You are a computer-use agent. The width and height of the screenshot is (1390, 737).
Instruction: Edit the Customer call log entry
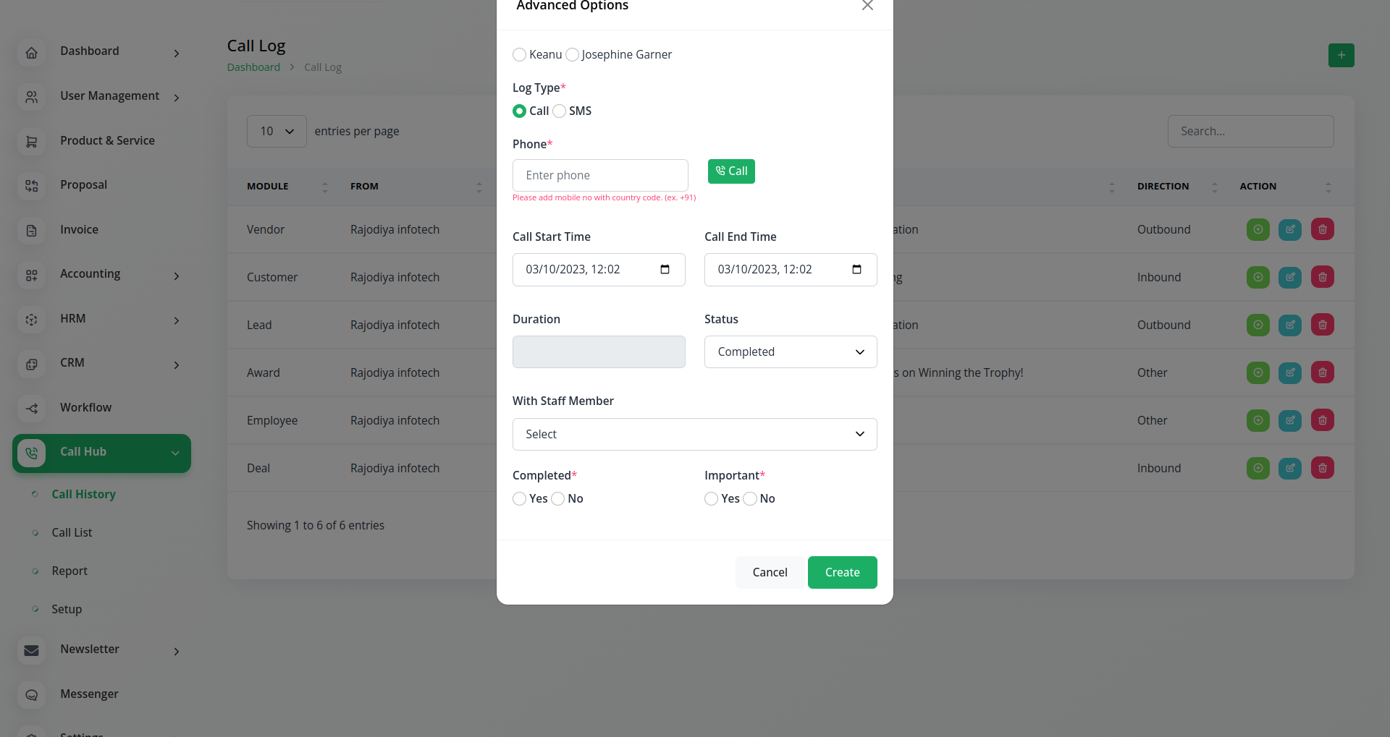point(1289,277)
